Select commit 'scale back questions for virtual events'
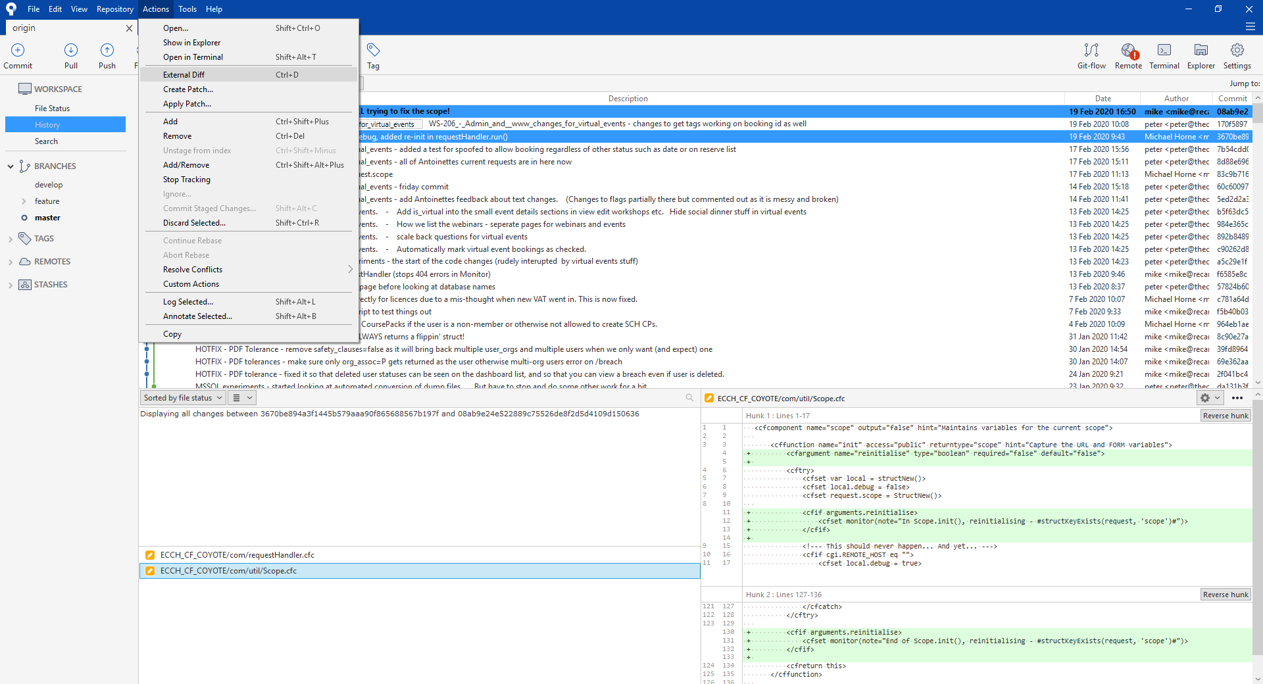 (x=462, y=237)
